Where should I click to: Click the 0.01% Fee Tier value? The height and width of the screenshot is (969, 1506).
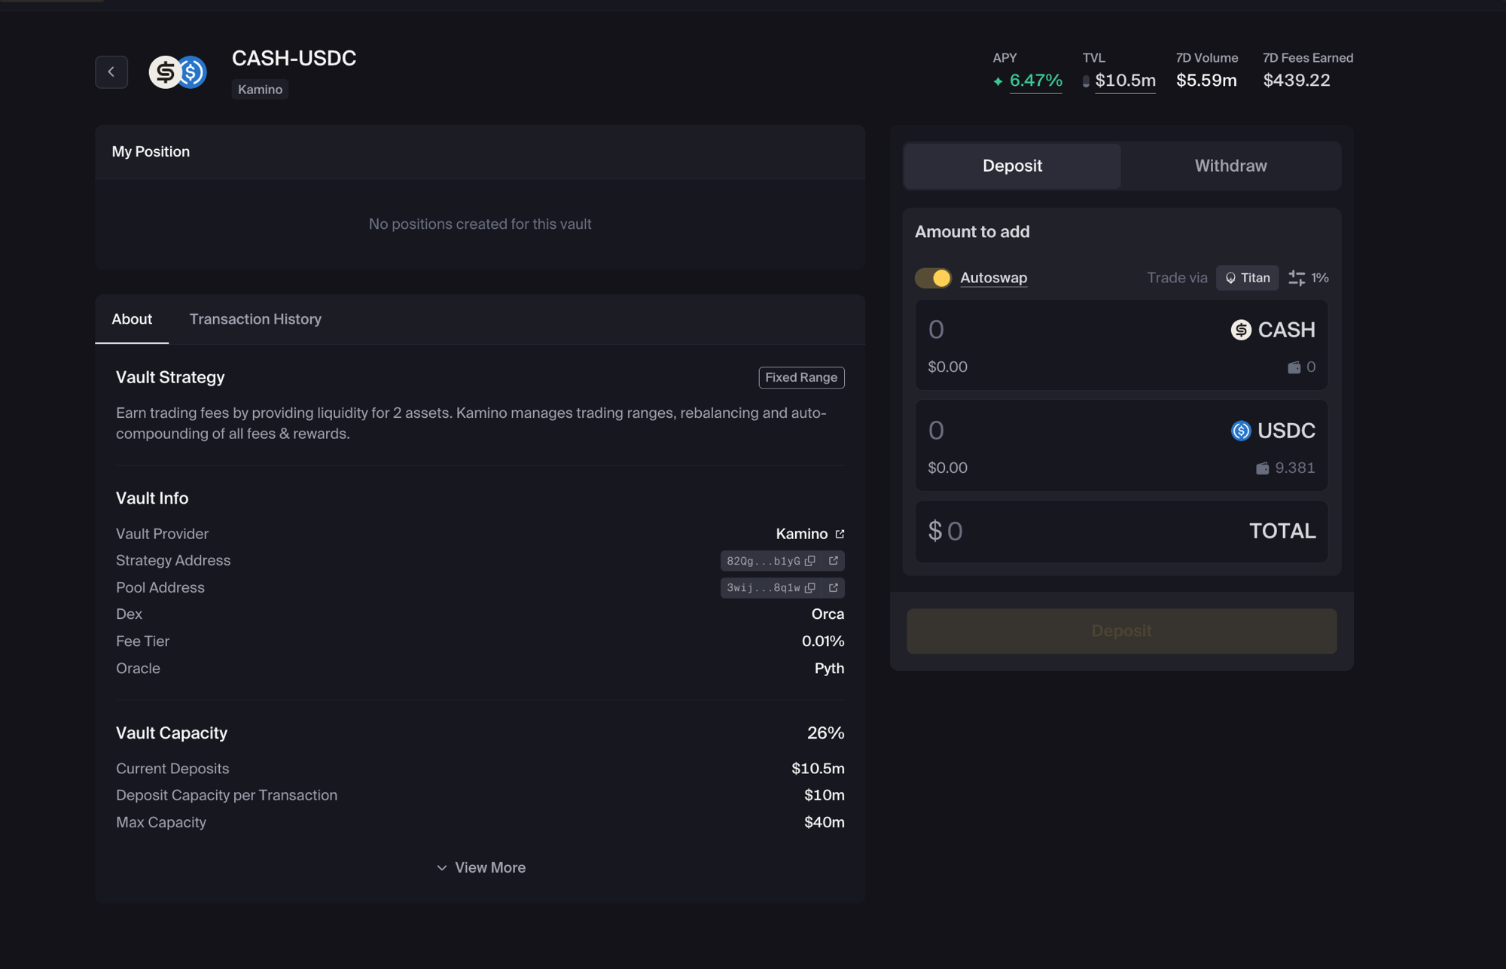click(x=822, y=641)
